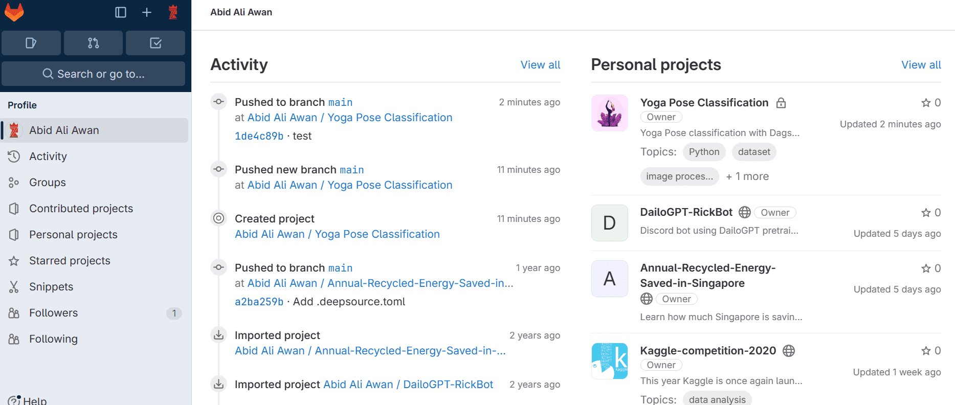The height and width of the screenshot is (405, 955).
Task: Open the to-do list shortcut
Action: 156,43
